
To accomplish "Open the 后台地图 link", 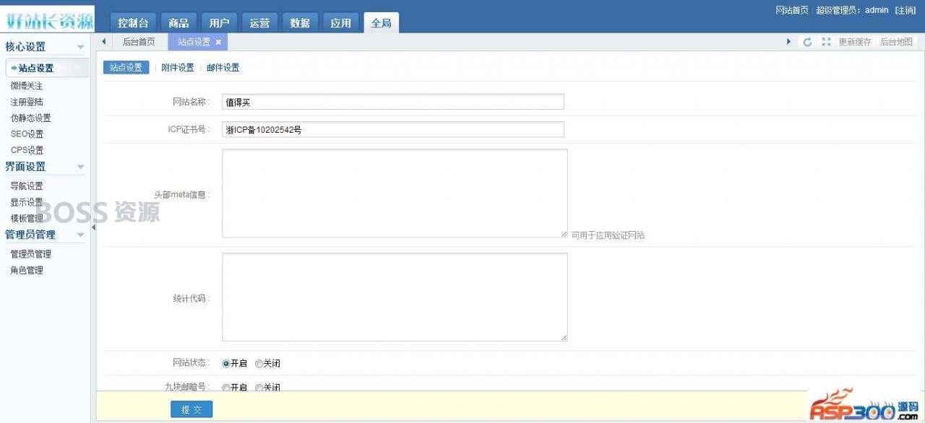I will [x=896, y=43].
